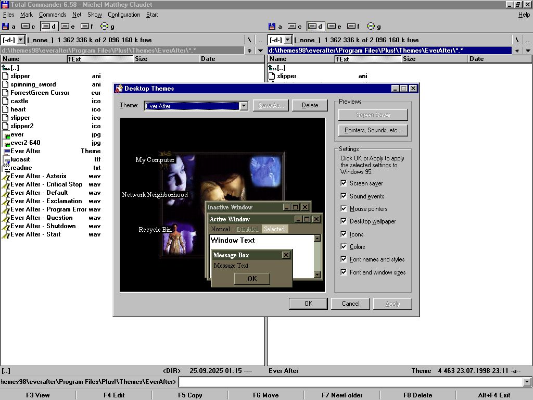Expand the Theme dropdown list
The width and height of the screenshot is (533, 400).
click(x=244, y=106)
